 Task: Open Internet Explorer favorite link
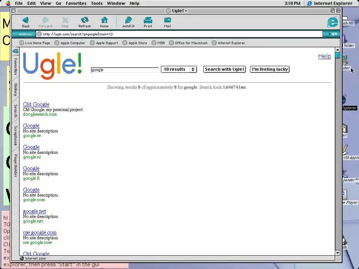[229, 43]
